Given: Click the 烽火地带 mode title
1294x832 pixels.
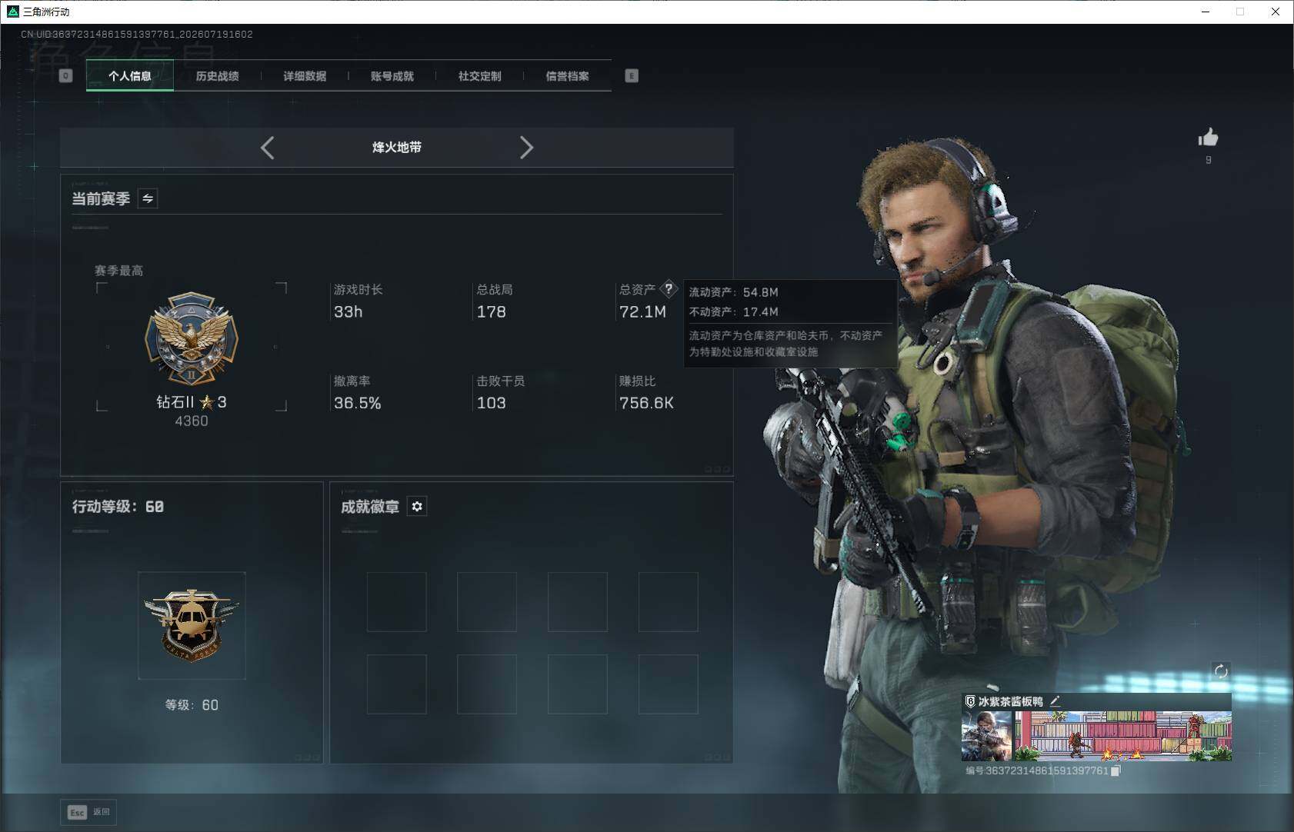Looking at the screenshot, I should (x=397, y=147).
